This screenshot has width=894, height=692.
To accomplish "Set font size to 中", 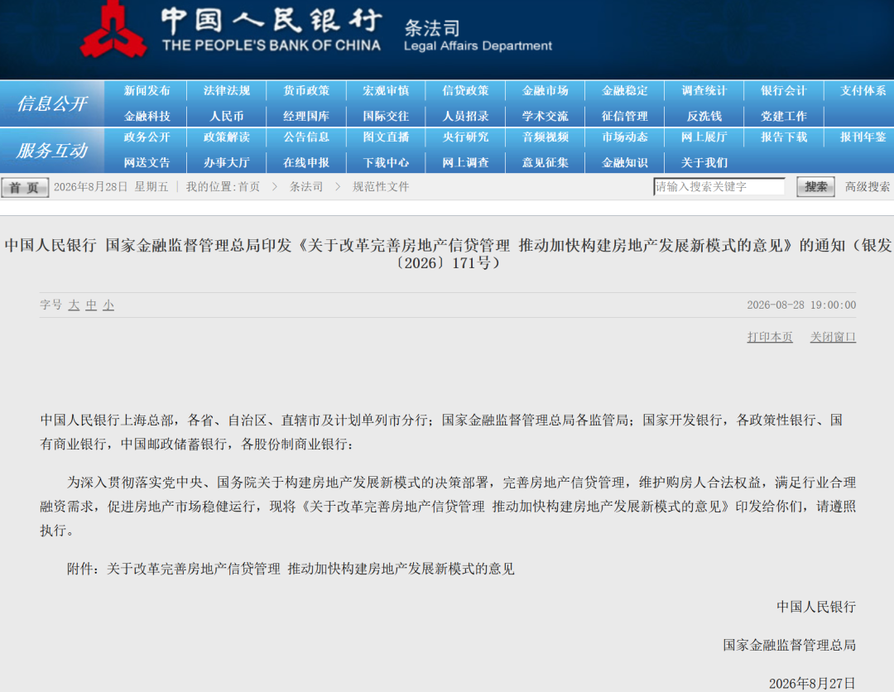I will pos(91,305).
